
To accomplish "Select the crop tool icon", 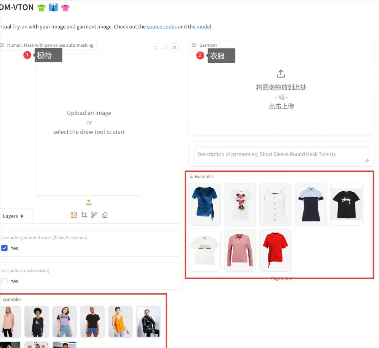I will (84, 215).
